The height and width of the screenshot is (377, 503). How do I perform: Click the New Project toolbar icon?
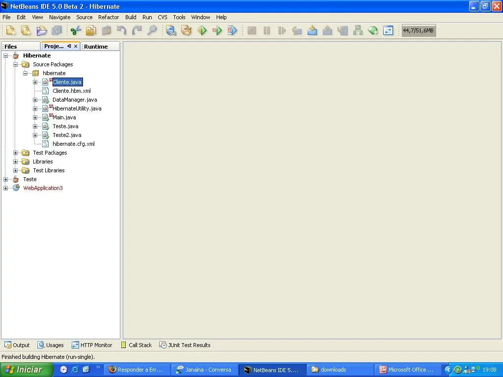point(26,31)
